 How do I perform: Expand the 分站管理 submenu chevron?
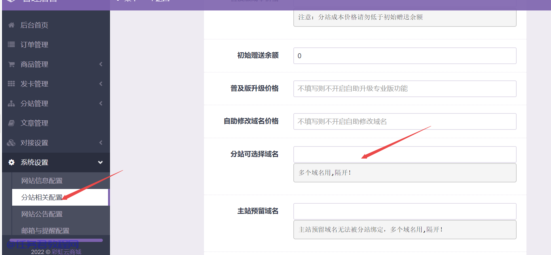pyautogui.click(x=101, y=104)
